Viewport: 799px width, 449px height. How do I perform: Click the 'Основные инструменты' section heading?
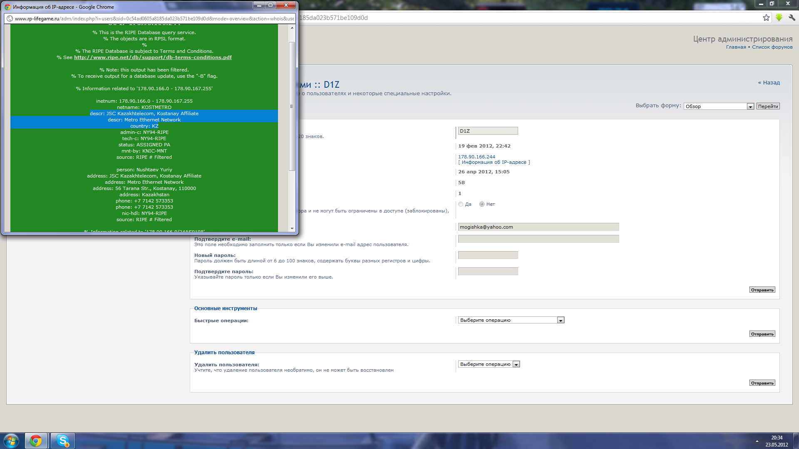click(x=226, y=308)
